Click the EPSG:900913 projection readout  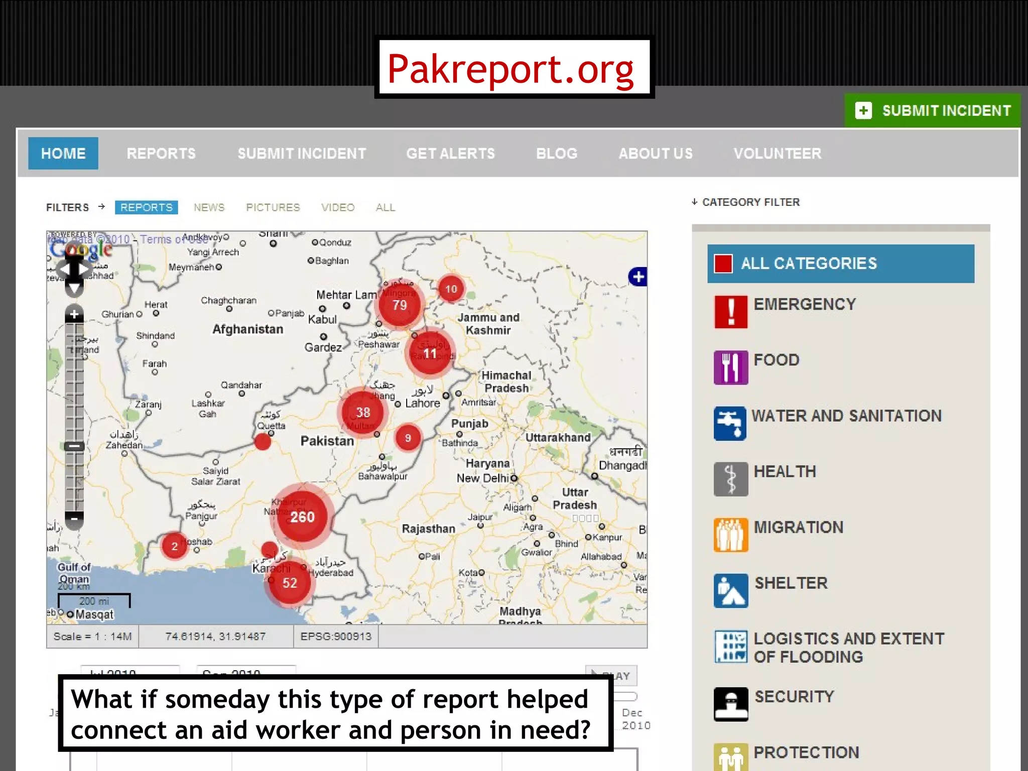336,636
